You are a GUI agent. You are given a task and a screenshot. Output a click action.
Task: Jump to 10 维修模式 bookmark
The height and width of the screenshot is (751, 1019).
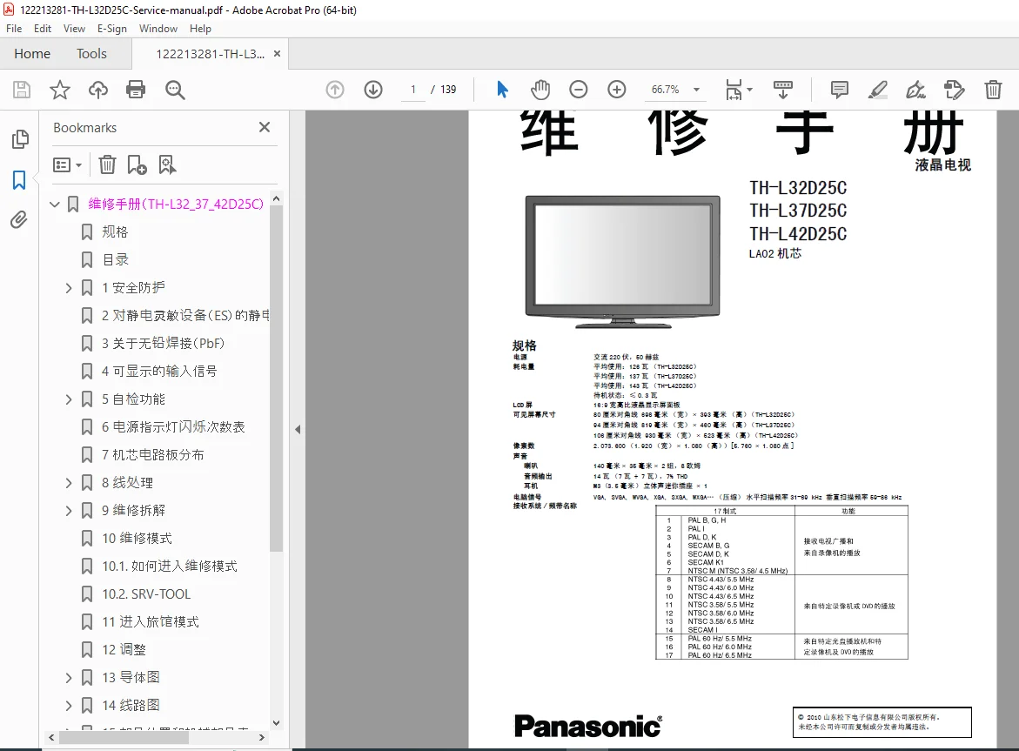click(137, 539)
